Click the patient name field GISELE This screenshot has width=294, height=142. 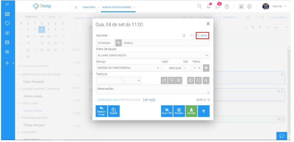166,43
